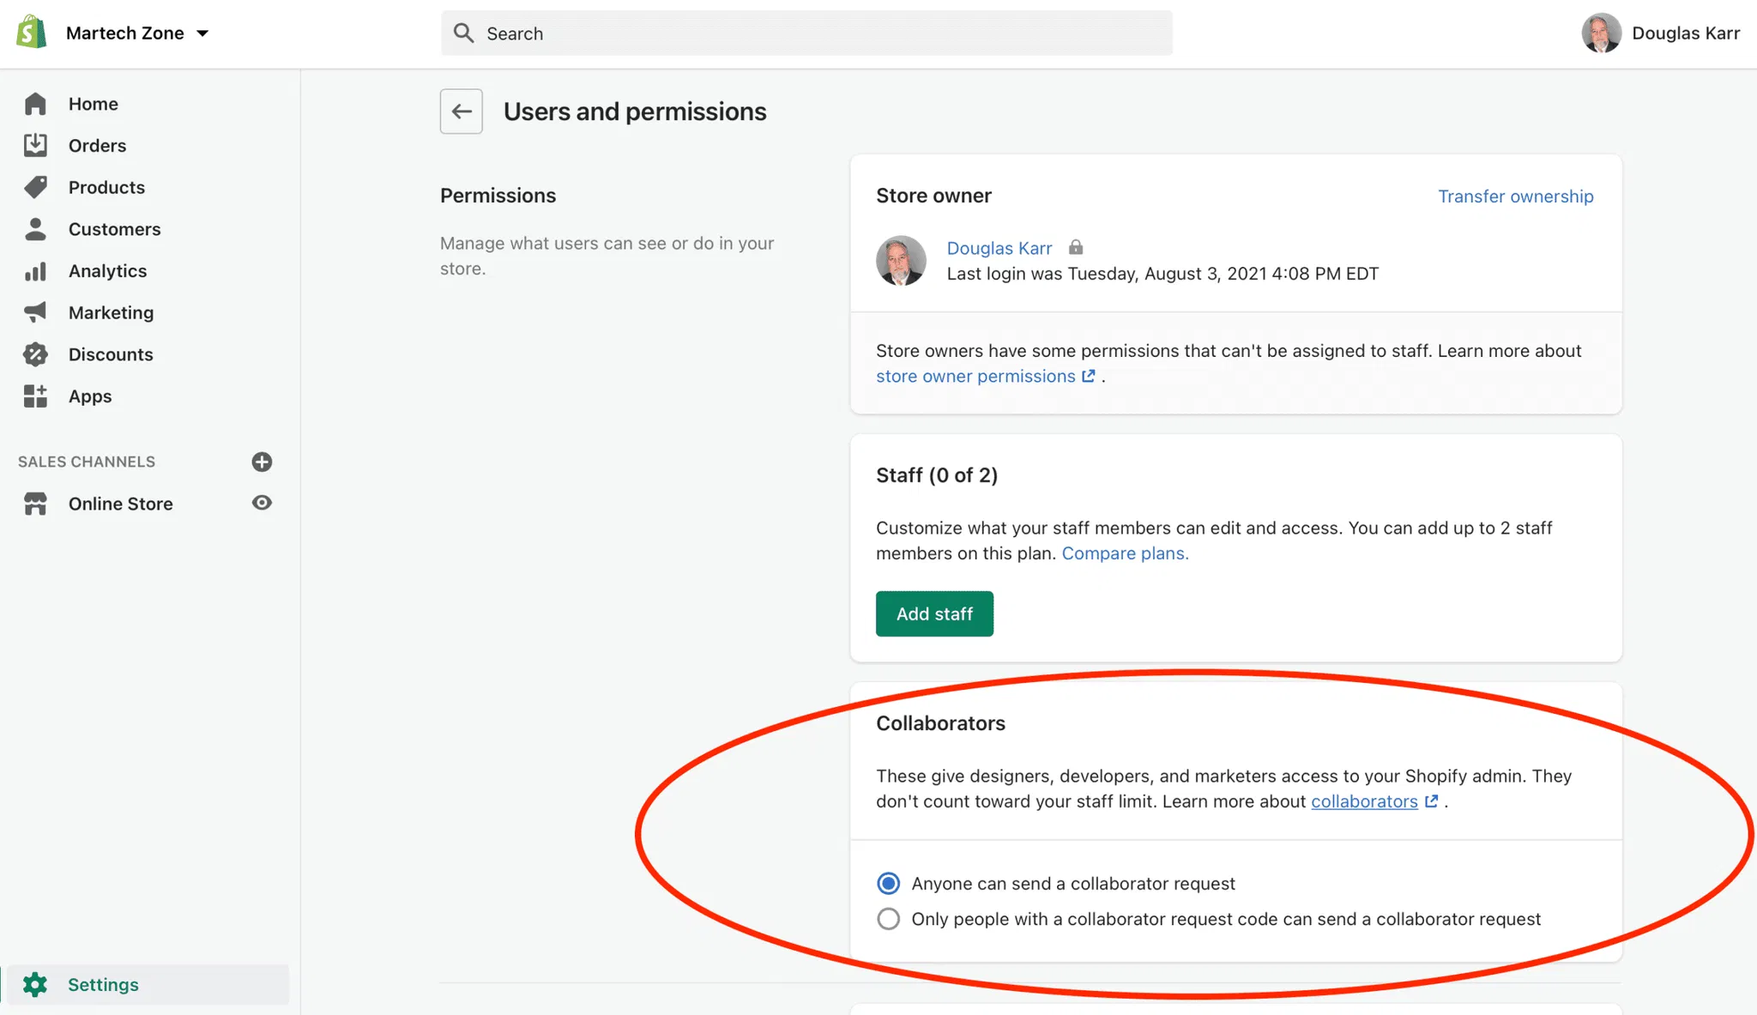This screenshot has width=1757, height=1015.
Task: Click the Products tag icon
Action: pyautogui.click(x=35, y=187)
